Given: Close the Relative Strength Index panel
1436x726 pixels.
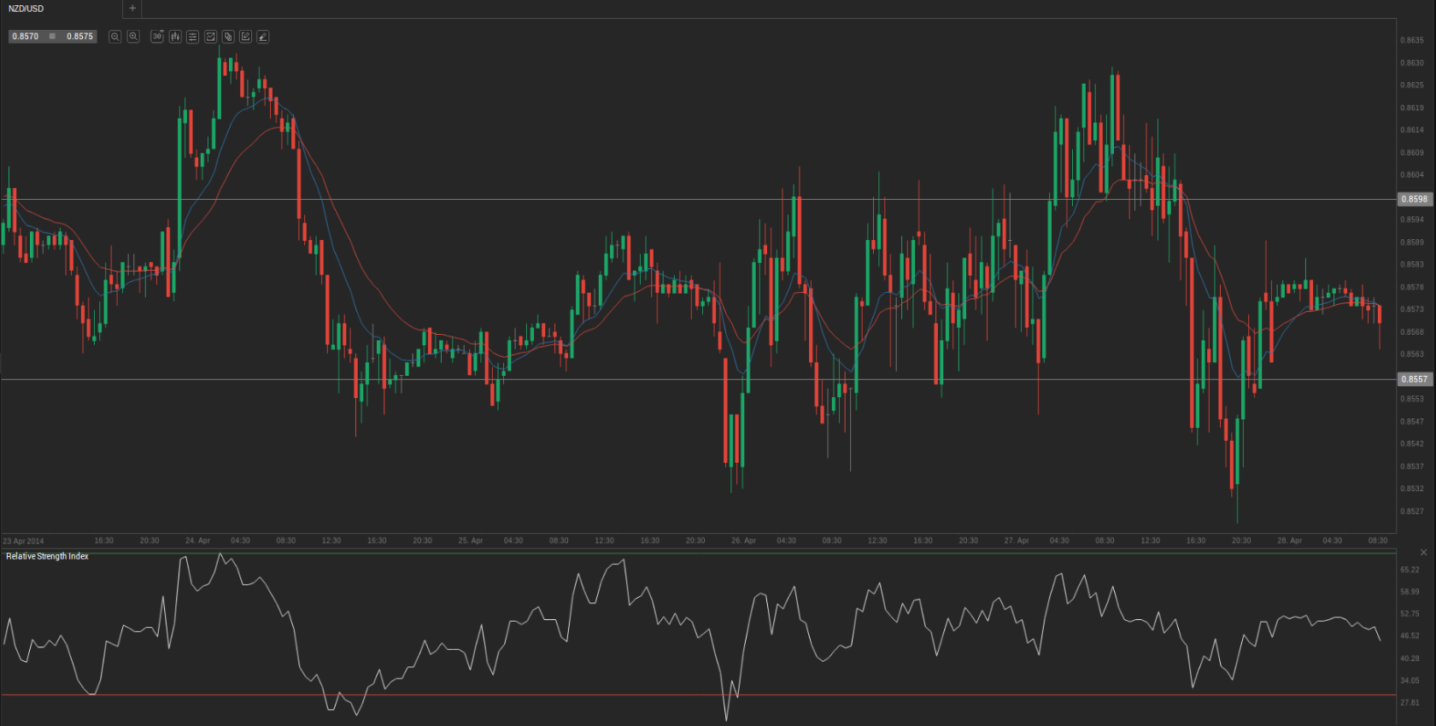Looking at the screenshot, I should point(1423,553).
